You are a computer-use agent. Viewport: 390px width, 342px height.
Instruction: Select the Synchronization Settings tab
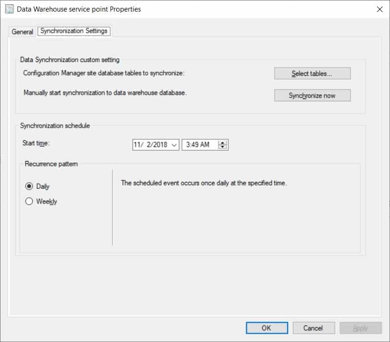tap(74, 31)
